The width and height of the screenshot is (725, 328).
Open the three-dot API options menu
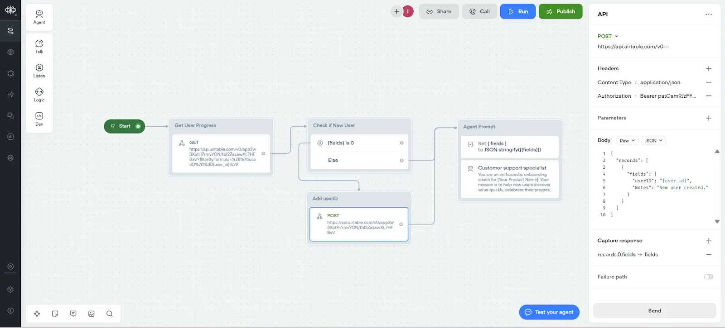(709, 14)
